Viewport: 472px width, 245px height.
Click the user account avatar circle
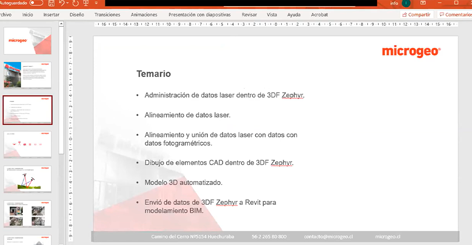pos(406,3)
